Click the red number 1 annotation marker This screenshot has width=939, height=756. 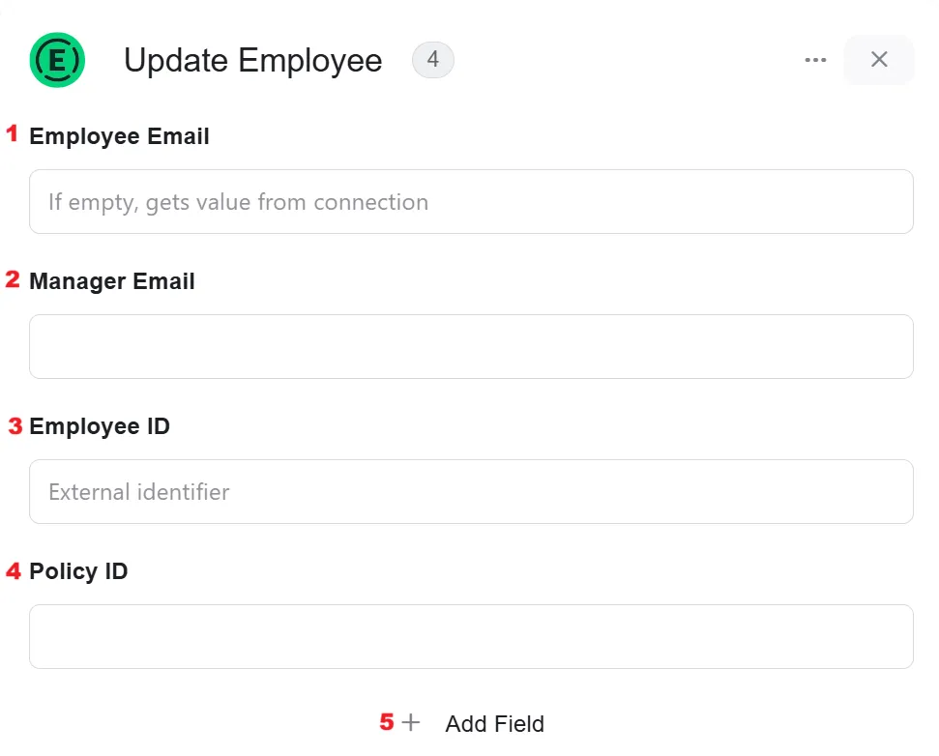(x=12, y=132)
